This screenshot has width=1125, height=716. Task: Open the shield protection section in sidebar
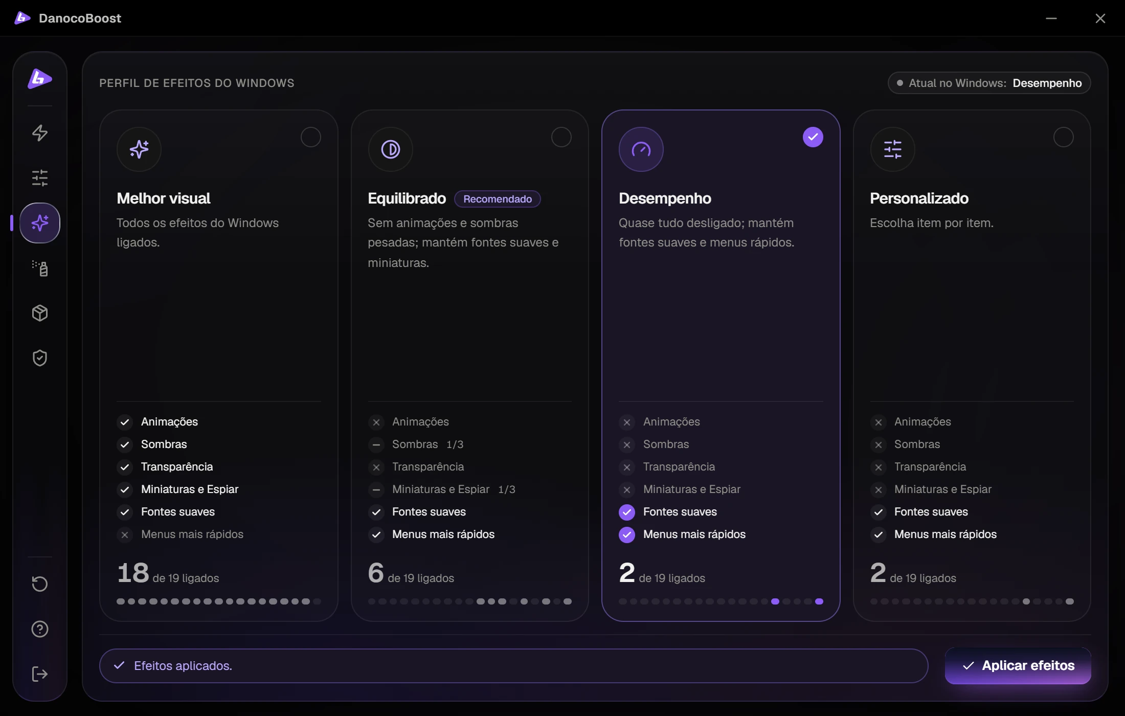(x=40, y=358)
